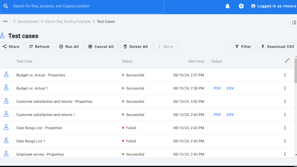The height and width of the screenshot is (167, 297).
Task: Click the Run All button
Action: [69, 47]
